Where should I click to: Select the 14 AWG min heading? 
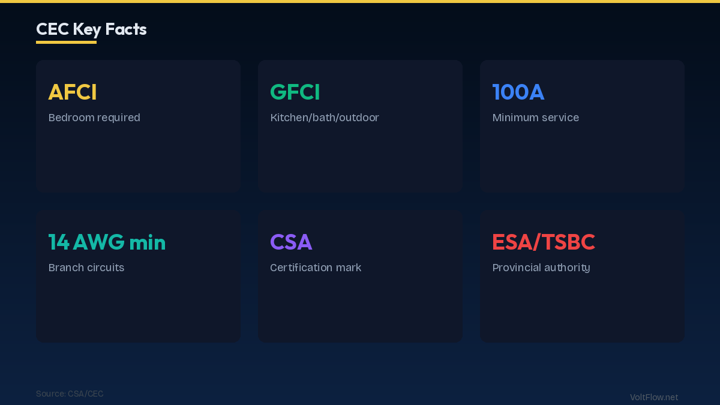tap(107, 242)
